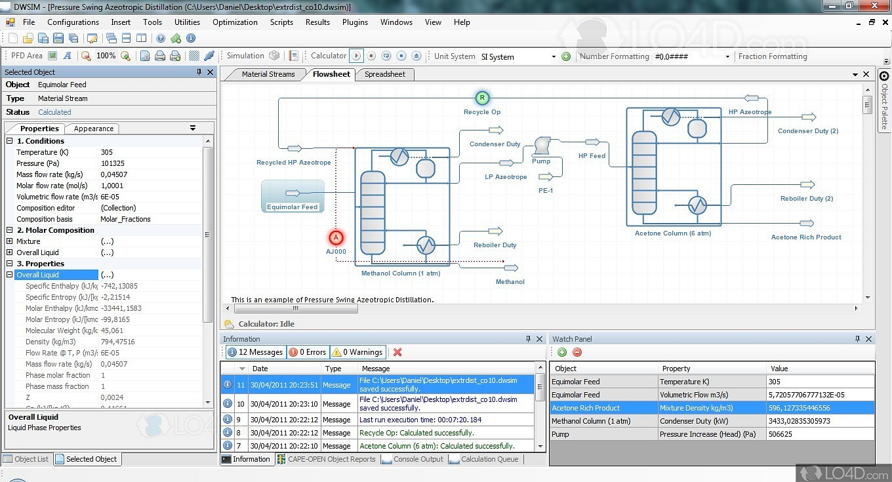Screen dimensions: 892x482
Task: Add a watch item using the green plus
Action: pos(562,352)
